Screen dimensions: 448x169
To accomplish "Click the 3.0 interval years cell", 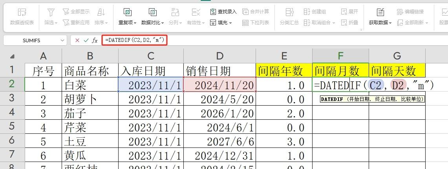I will pos(284,141).
